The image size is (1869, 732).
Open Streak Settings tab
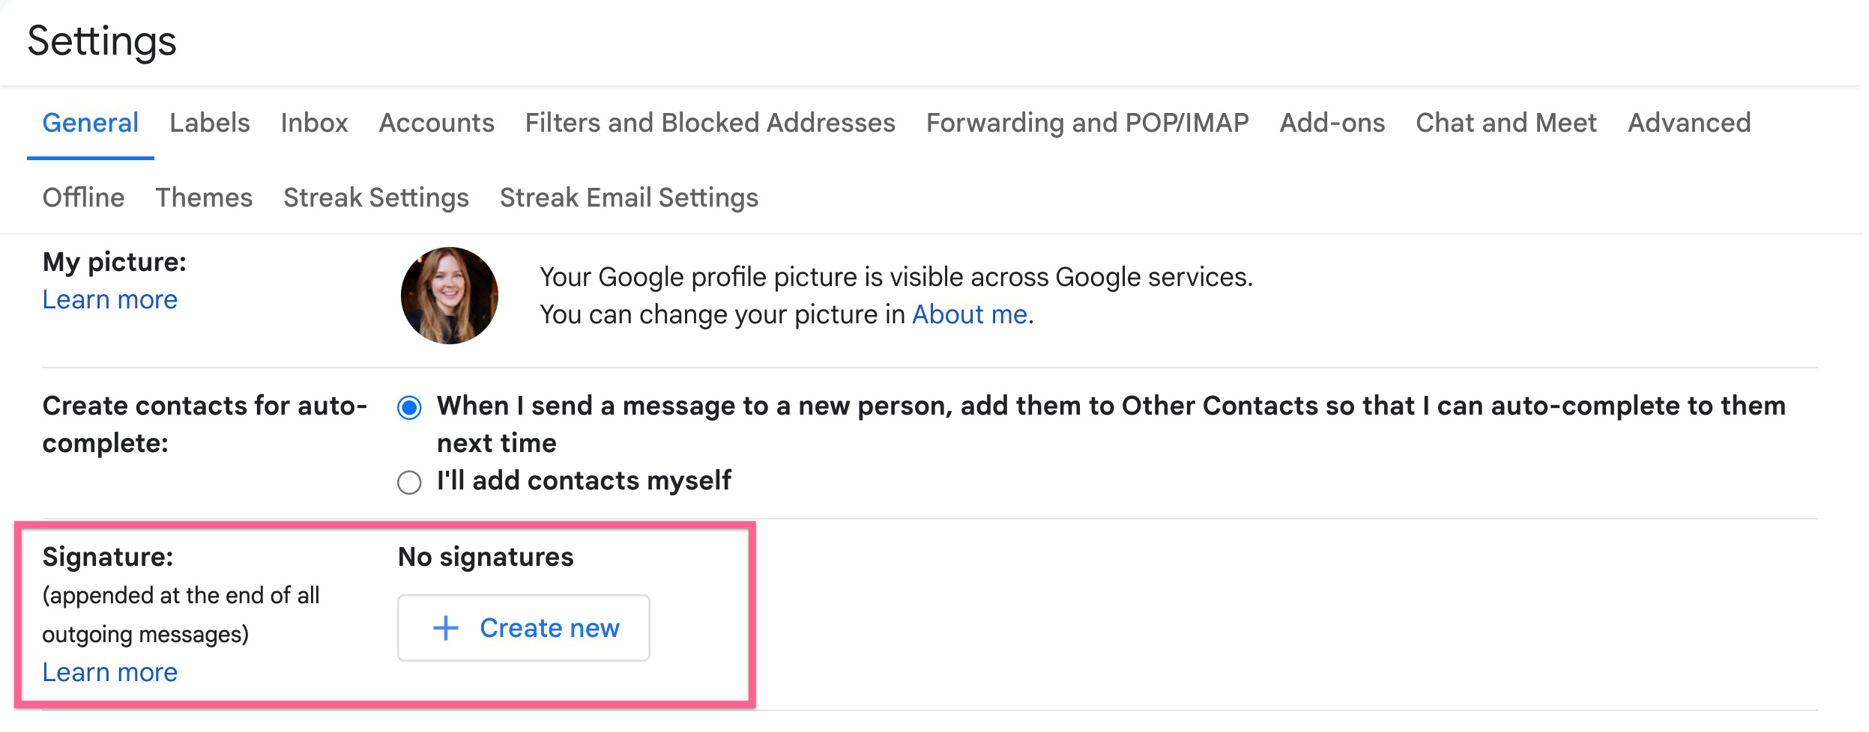pos(375,197)
